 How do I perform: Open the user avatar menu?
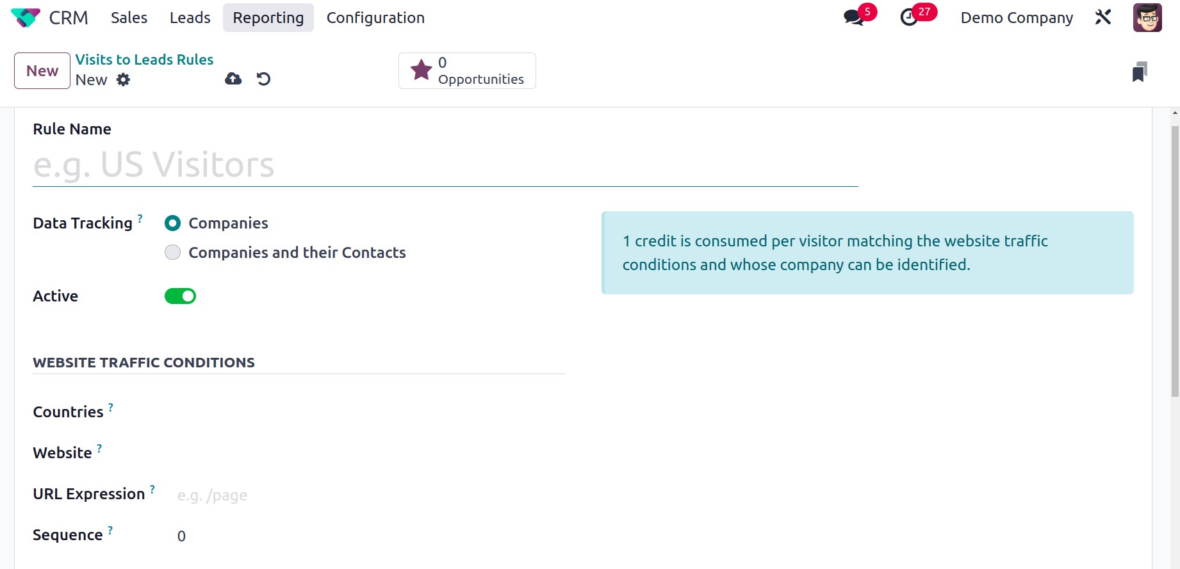point(1147,17)
